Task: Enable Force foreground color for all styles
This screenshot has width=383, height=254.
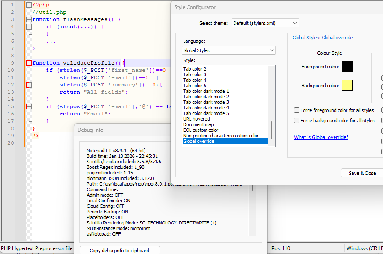Action: point(297,110)
